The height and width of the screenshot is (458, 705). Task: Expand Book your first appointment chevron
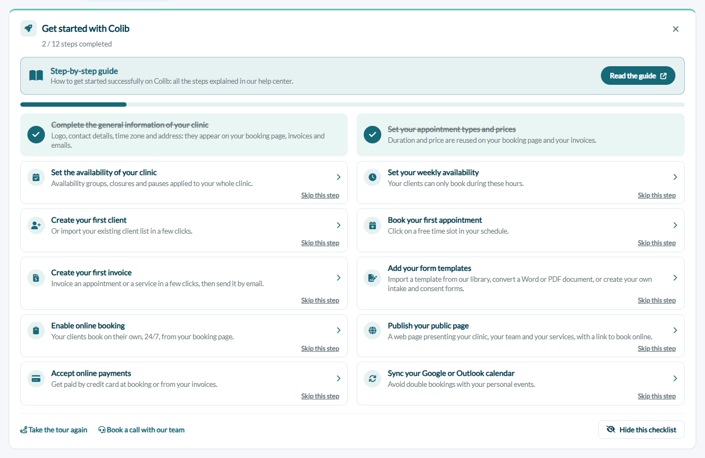675,225
